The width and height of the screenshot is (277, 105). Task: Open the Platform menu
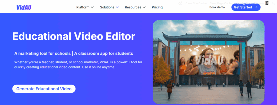click(x=83, y=7)
